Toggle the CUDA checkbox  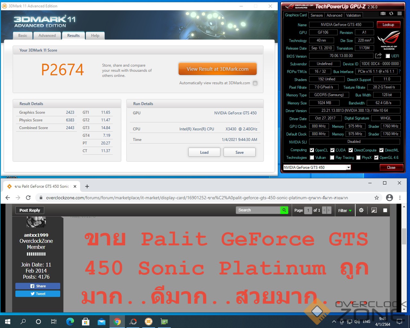tap(332, 150)
